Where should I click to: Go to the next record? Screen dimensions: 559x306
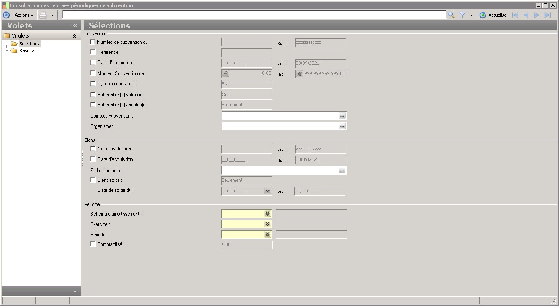pyautogui.click(x=537, y=15)
